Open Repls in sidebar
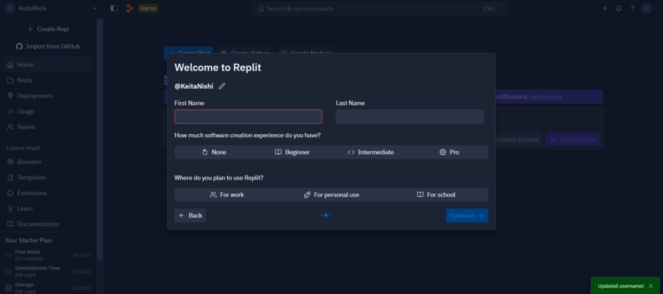Screen dimensions: 663x294 [x=48, y=80]
